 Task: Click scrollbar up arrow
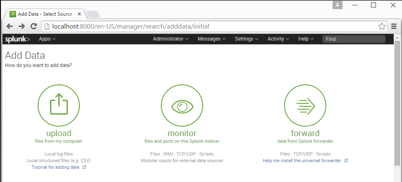397,37
